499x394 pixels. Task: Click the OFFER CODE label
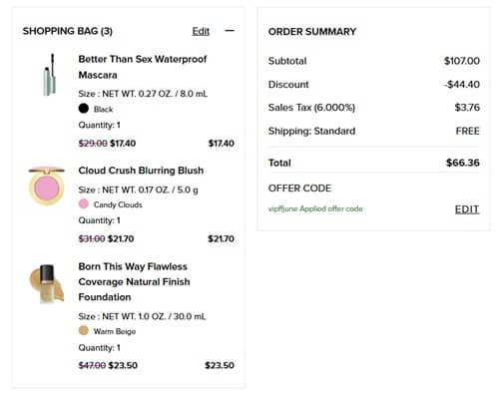point(299,189)
